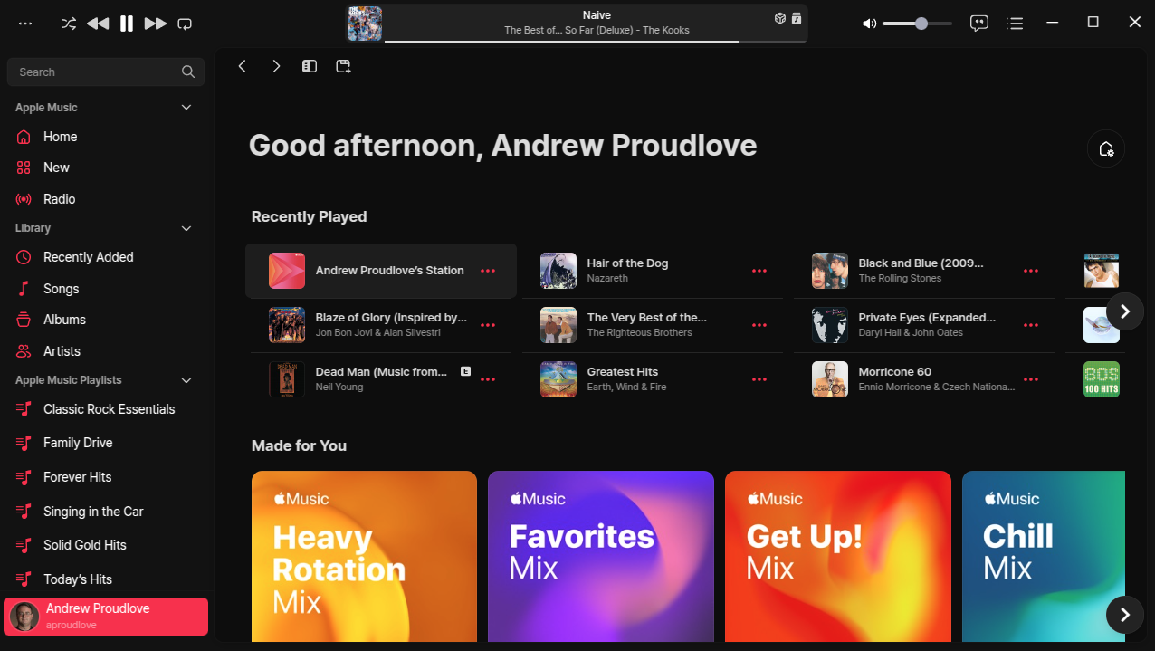Open more options for Righteous Brothers album

click(759, 325)
